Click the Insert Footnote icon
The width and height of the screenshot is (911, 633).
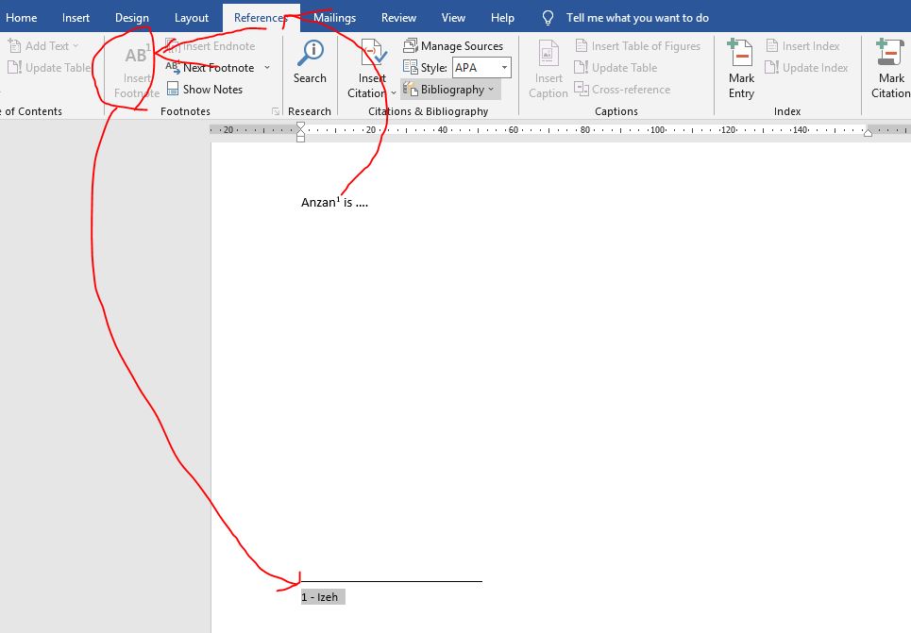(137, 57)
